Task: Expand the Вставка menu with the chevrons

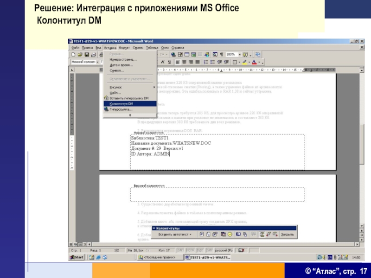Action: [130, 115]
